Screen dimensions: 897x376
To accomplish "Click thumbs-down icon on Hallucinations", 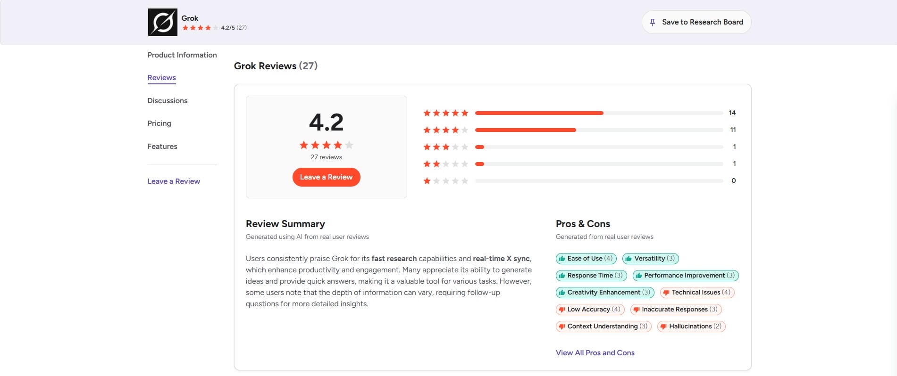I will (x=663, y=327).
